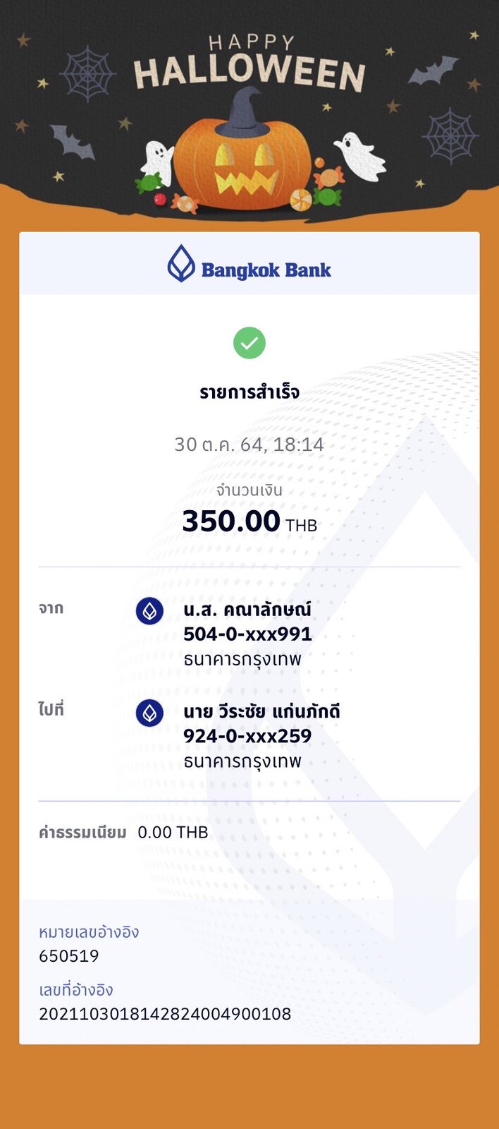Click the sender's Bangkok Bank account icon

coord(149,611)
